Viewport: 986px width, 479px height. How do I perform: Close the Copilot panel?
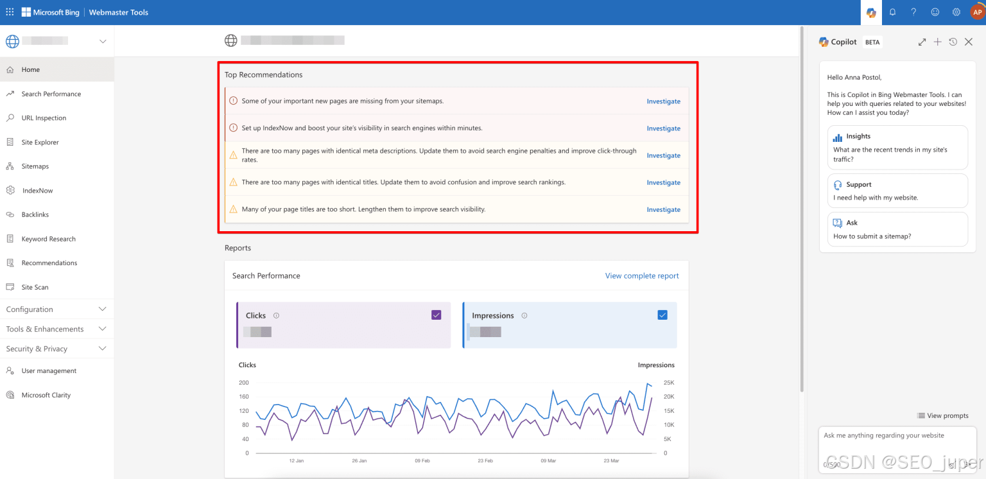(x=969, y=42)
